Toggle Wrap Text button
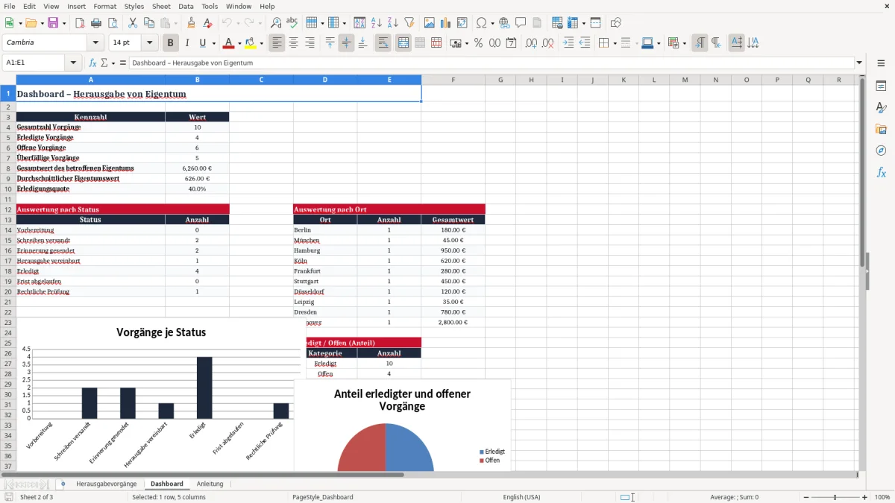 point(383,43)
